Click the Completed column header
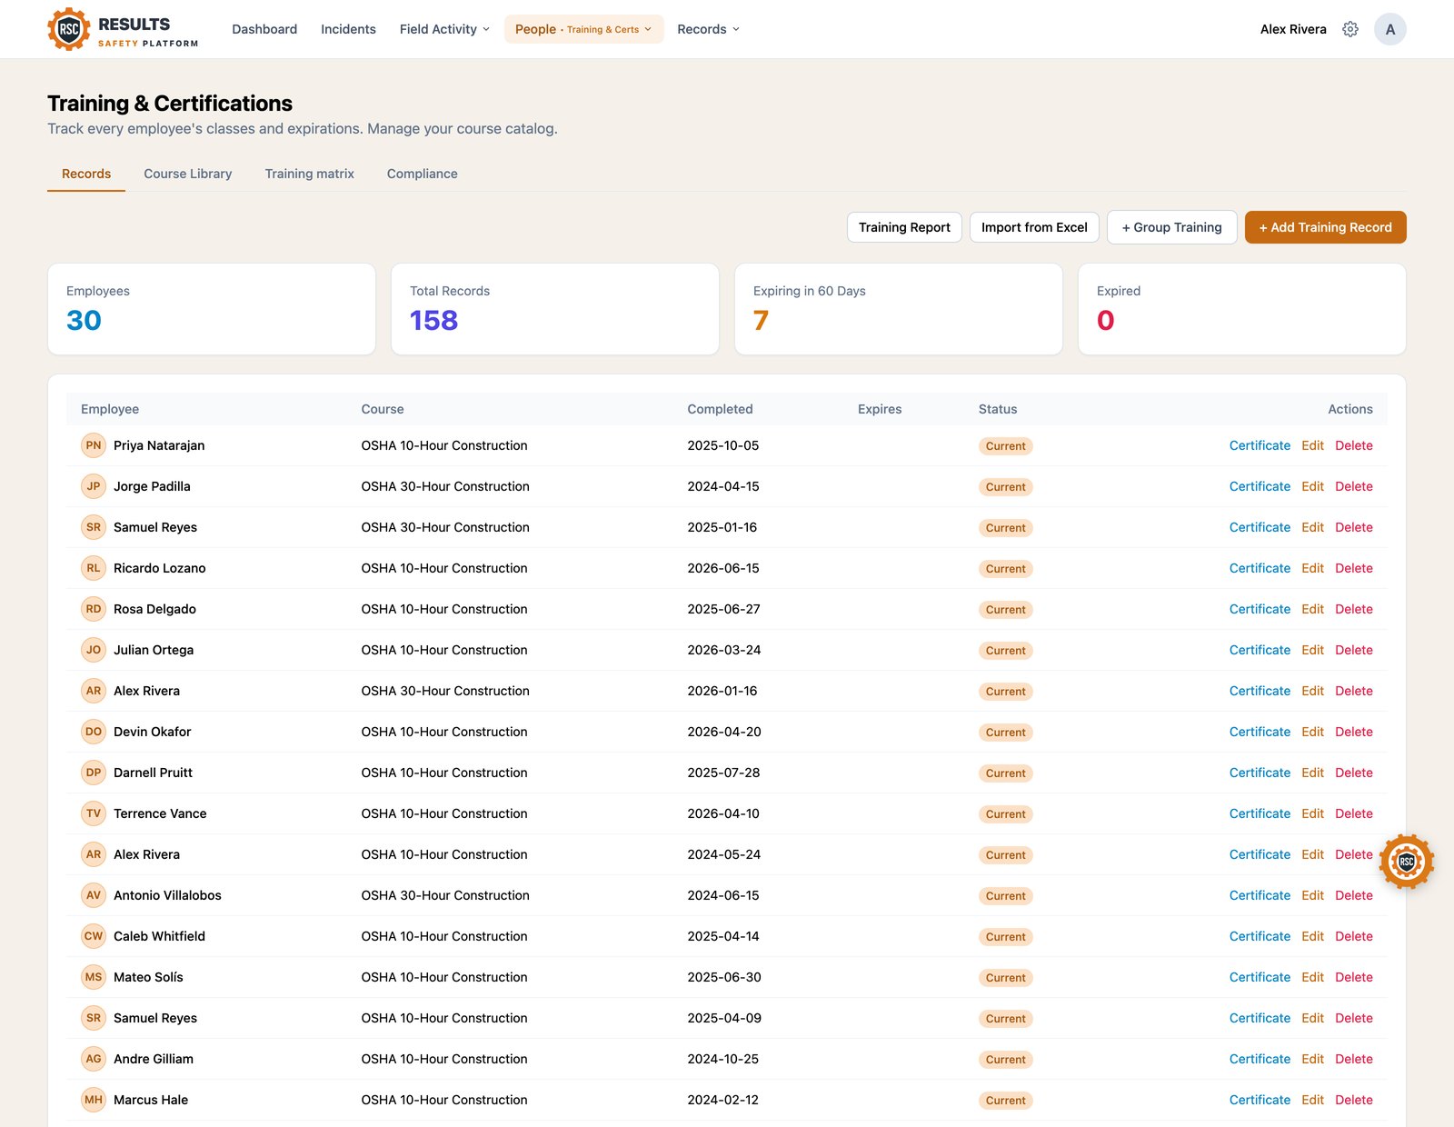Image resolution: width=1454 pixels, height=1127 pixels. tap(720, 409)
